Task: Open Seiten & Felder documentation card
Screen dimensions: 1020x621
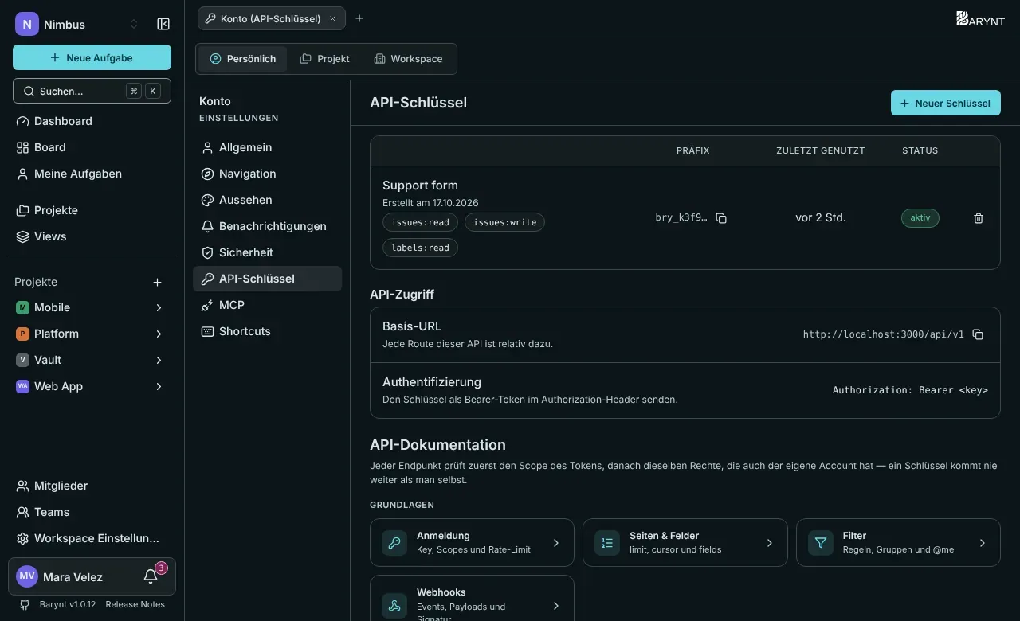Action: pos(685,543)
